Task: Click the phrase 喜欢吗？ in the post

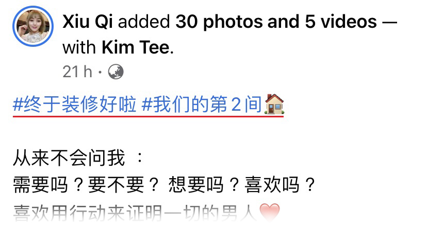Action: click(x=280, y=185)
